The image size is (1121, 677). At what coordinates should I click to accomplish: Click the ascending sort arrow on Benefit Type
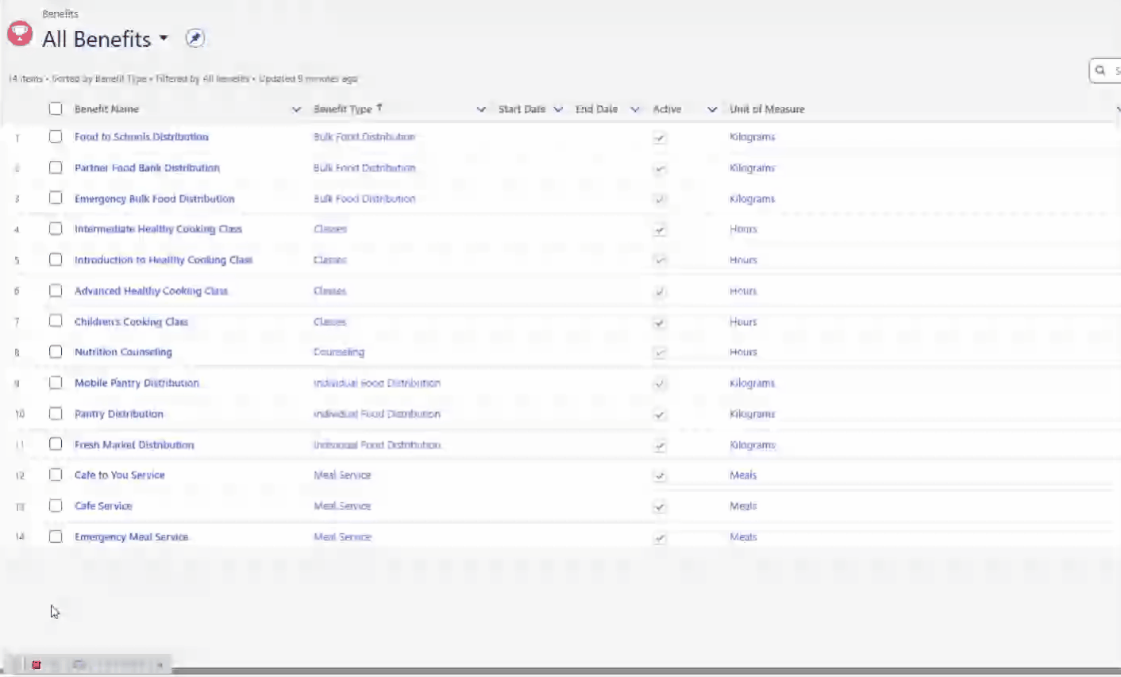[x=379, y=108]
